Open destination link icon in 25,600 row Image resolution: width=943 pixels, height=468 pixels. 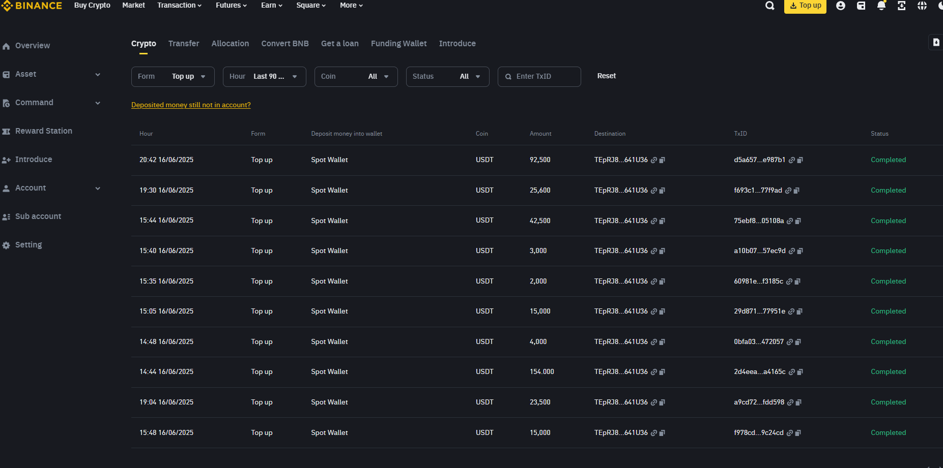(x=654, y=191)
